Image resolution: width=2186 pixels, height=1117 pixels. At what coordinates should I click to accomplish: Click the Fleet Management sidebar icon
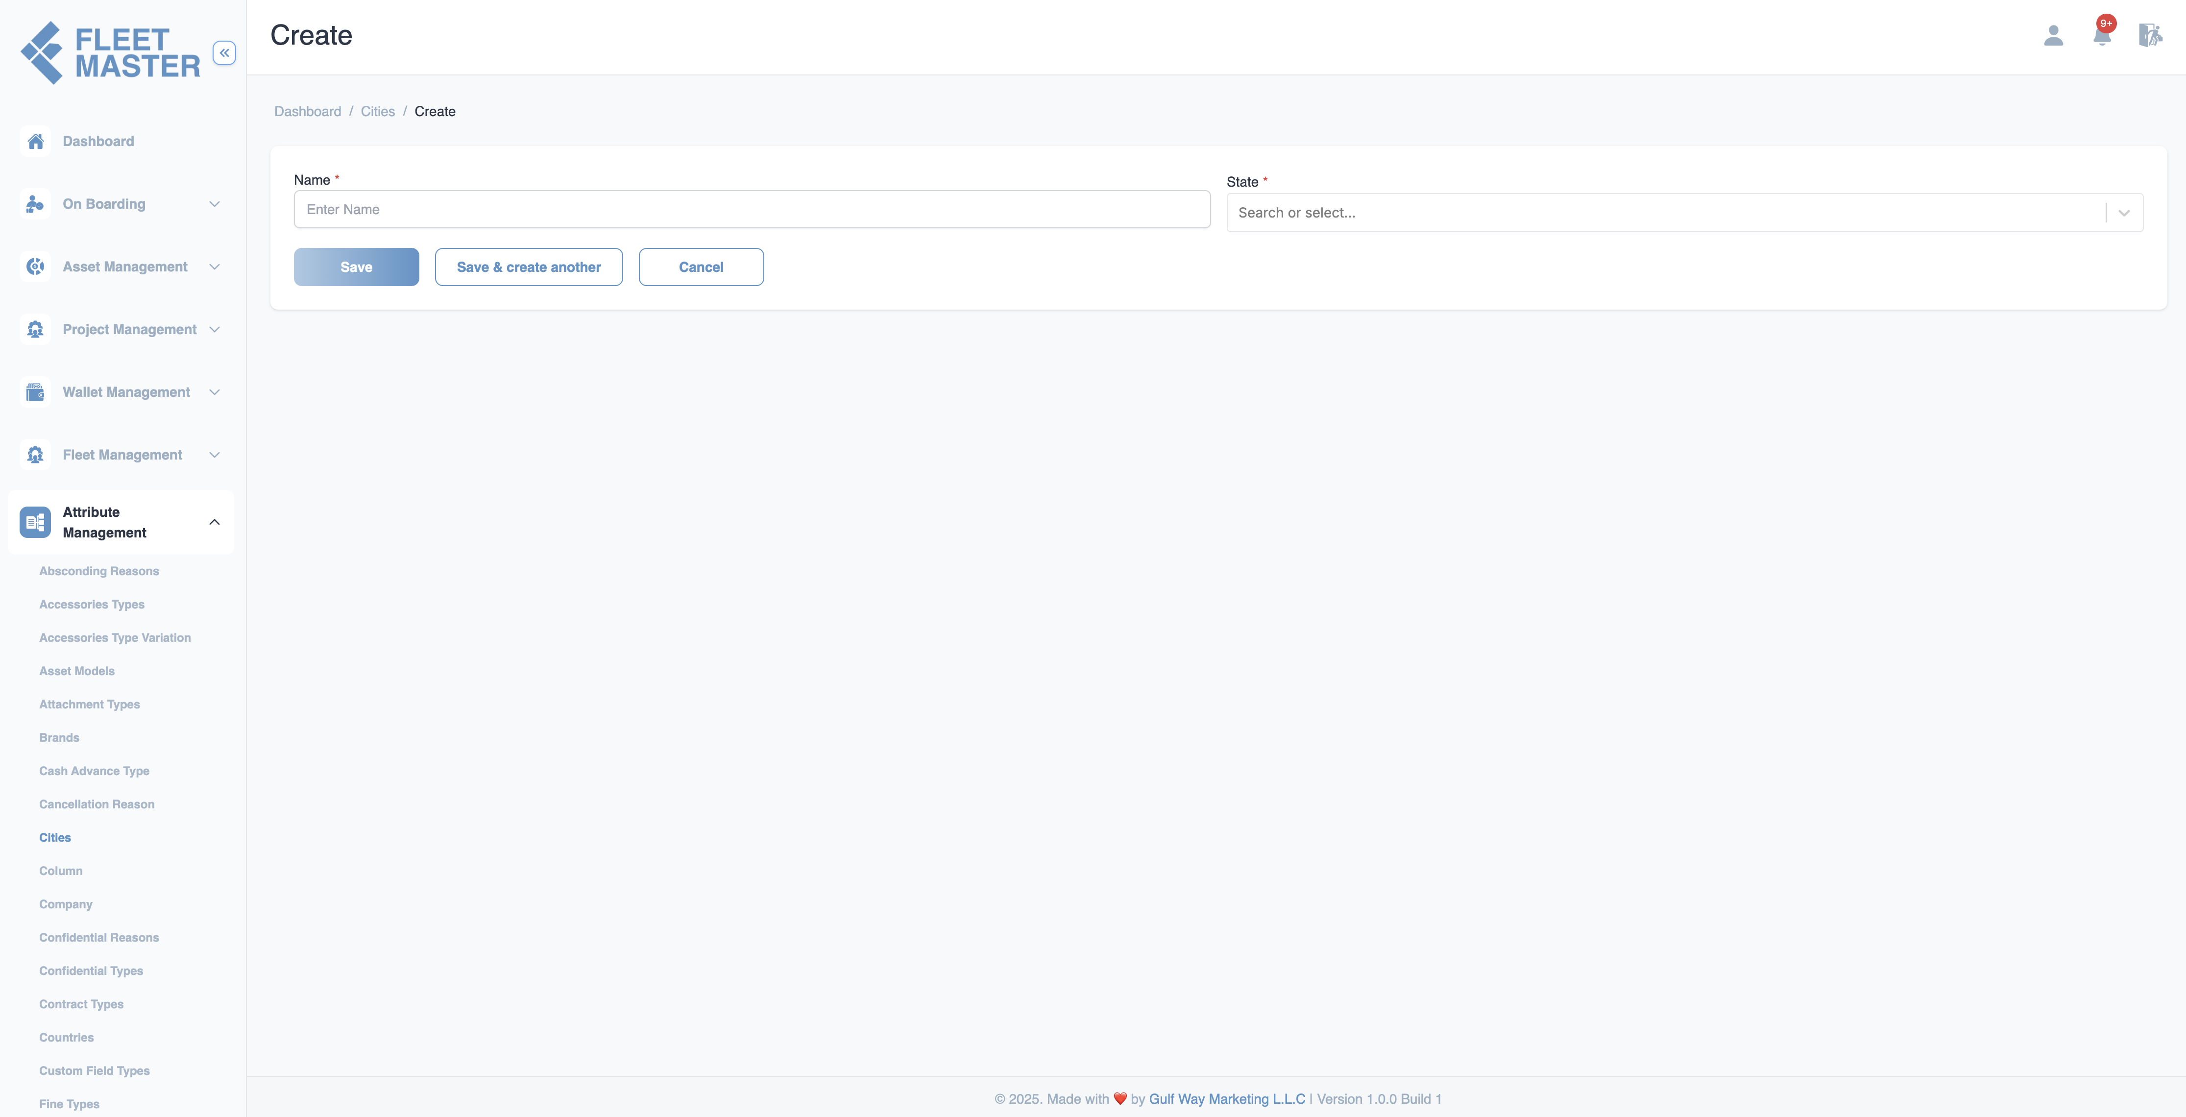35,455
